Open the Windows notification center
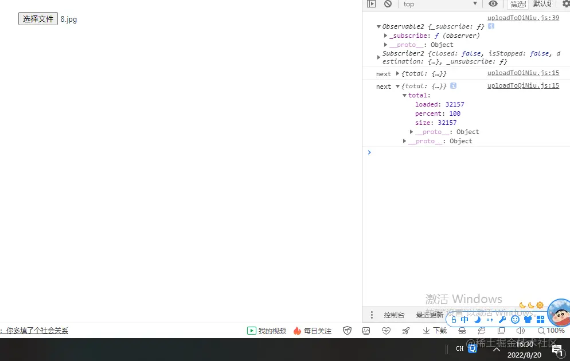This screenshot has width=570, height=361. pyautogui.click(x=557, y=350)
